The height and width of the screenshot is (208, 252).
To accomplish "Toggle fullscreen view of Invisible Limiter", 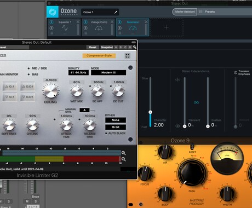I will click(128, 56).
